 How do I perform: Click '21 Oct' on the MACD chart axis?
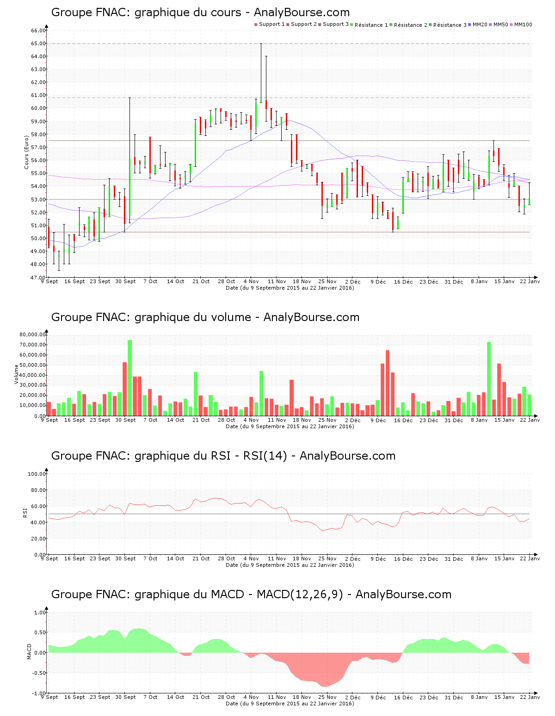tap(201, 697)
